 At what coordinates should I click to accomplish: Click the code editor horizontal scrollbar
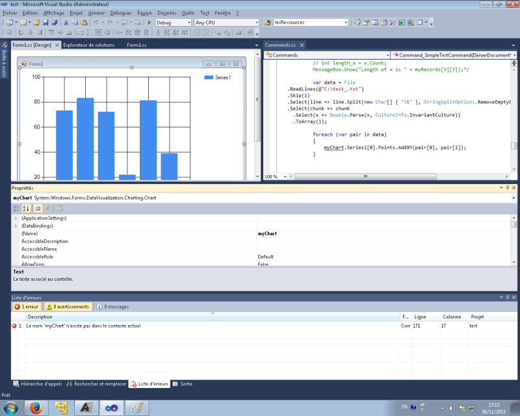click(x=365, y=177)
